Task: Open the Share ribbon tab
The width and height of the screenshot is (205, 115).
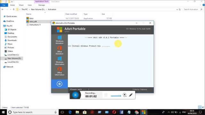Action: pyautogui.click(x=21, y=5)
